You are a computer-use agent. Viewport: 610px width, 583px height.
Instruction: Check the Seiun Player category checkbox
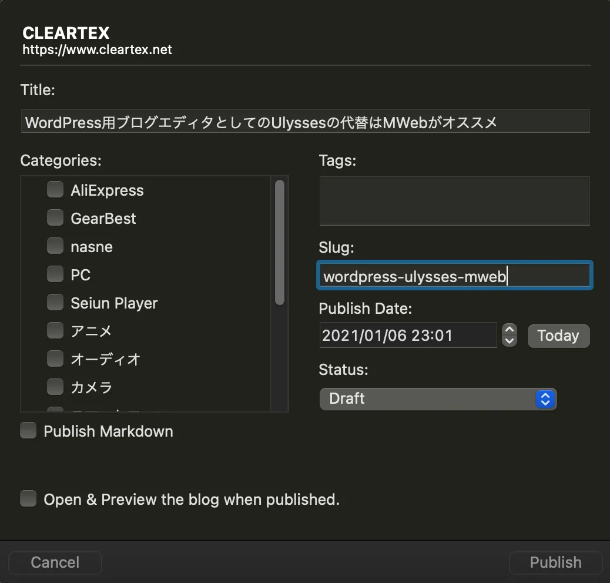point(55,302)
